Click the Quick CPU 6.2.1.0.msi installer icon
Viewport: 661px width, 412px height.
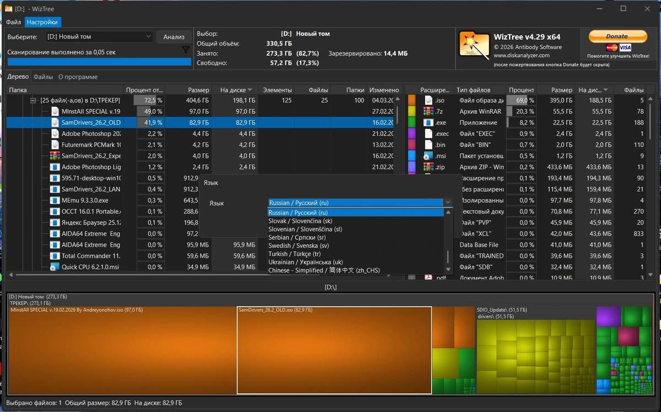click(55, 267)
